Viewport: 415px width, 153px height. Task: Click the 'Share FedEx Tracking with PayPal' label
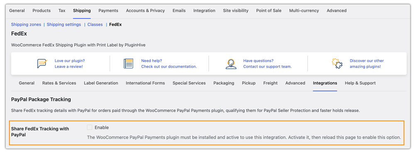[x=40, y=131]
